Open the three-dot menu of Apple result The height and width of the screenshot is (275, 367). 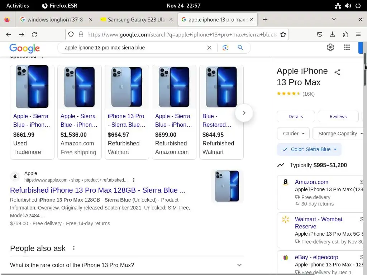click(x=134, y=180)
